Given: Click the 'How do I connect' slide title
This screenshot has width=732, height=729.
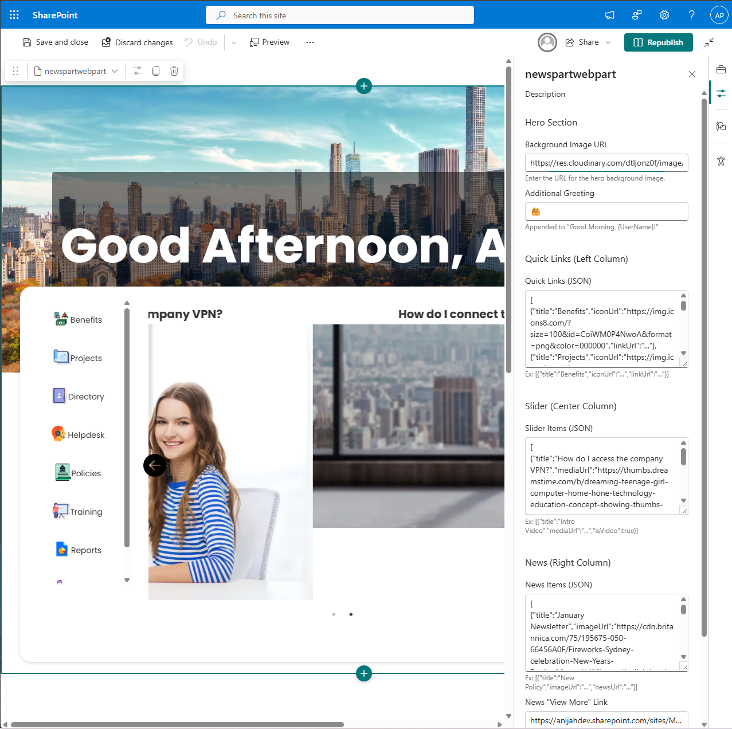Looking at the screenshot, I should click(452, 314).
